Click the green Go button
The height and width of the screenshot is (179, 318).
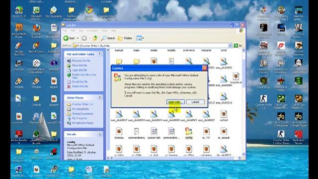[x=238, y=46]
